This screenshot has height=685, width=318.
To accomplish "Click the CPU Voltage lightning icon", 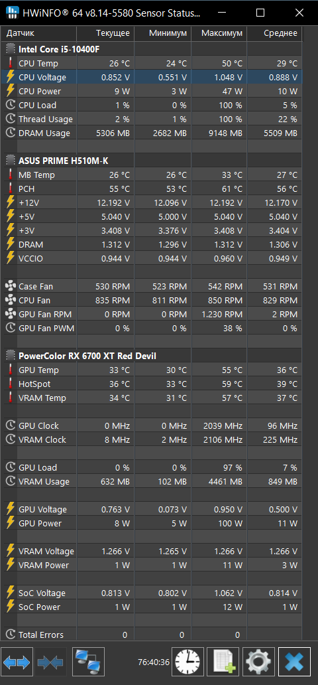I will click(x=10, y=77).
